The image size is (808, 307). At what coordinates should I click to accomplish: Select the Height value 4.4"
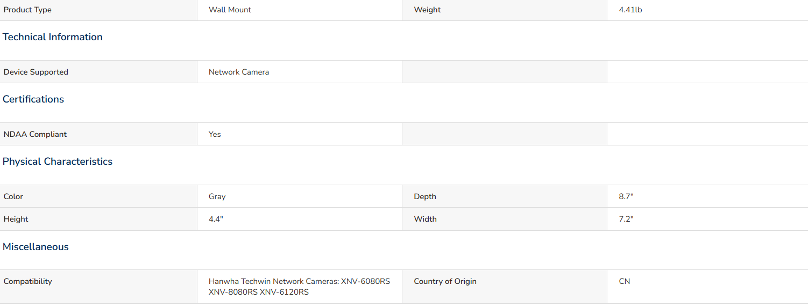216,219
